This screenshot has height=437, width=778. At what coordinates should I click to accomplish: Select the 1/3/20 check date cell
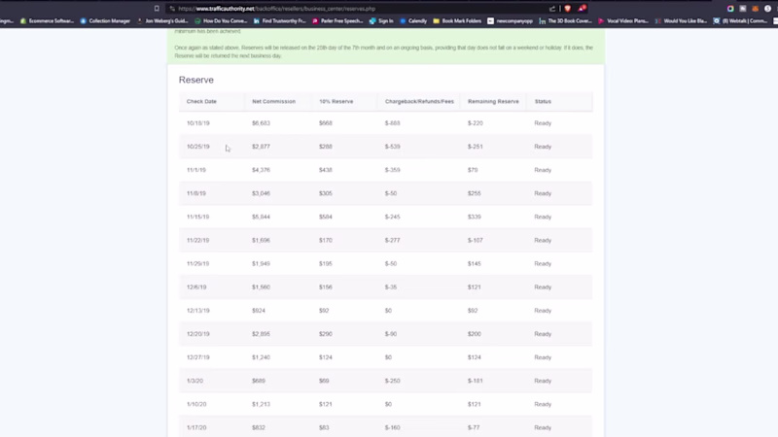[194, 381]
